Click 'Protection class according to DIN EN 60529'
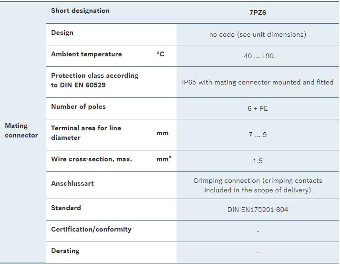 pos(94,80)
